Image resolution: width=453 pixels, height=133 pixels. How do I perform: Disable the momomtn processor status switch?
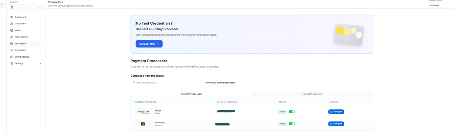pos(292,124)
